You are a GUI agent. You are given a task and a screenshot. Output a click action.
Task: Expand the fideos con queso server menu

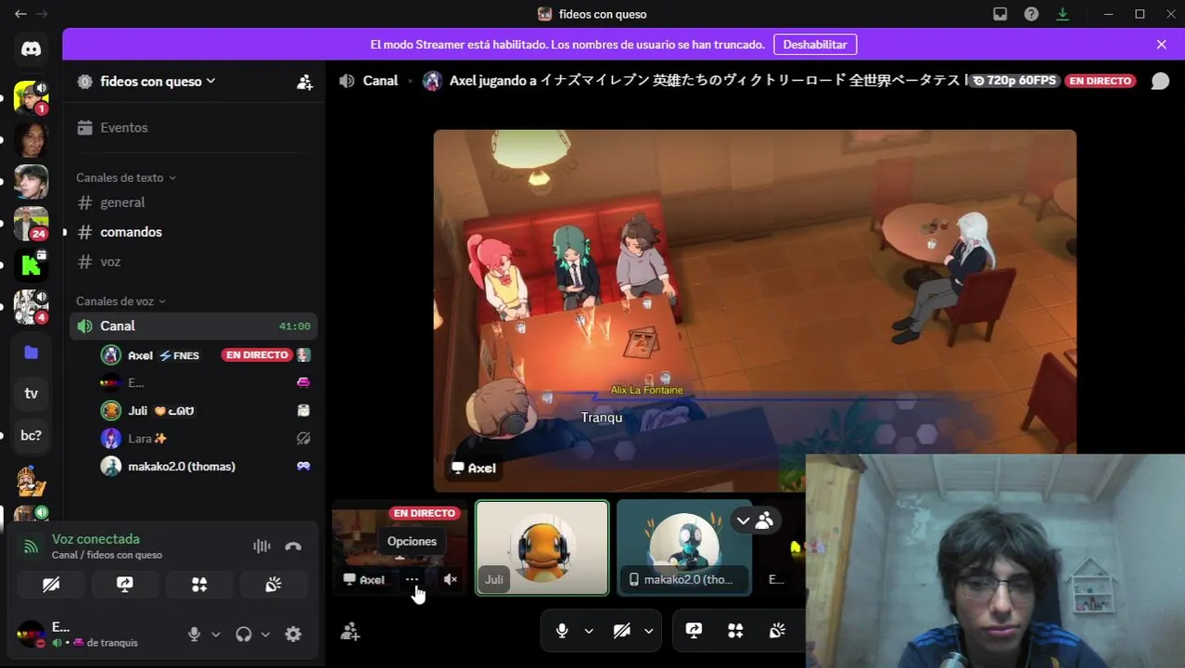pyautogui.click(x=158, y=82)
